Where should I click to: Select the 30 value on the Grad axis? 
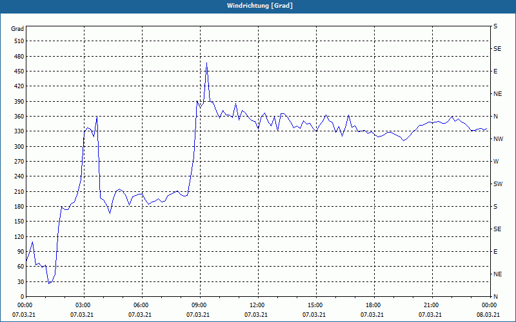[x=21, y=281]
